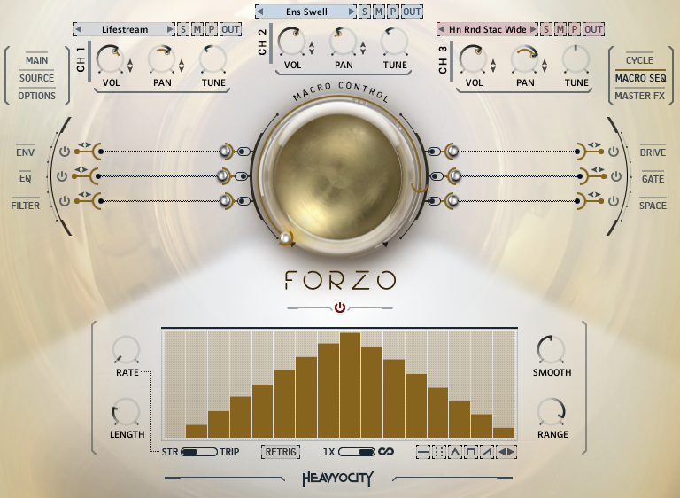680x498 pixels.
Task: Toggle the FILTER power icon
Action: (64, 201)
